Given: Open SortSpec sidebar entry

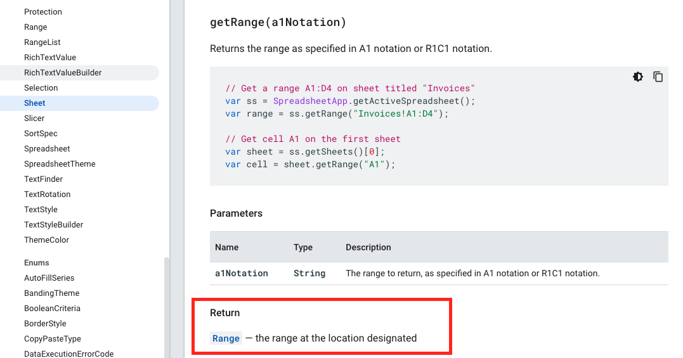Looking at the screenshot, I should [x=41, y=134].
